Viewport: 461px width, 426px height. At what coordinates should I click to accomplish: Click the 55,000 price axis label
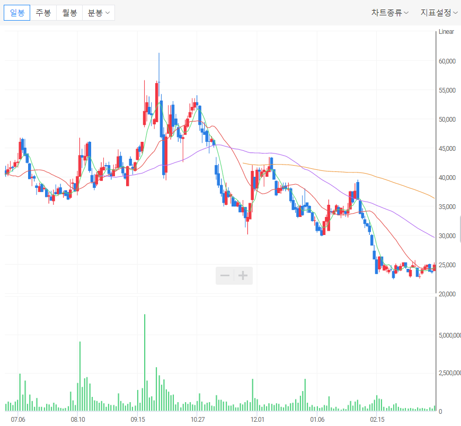coord(447,90)
